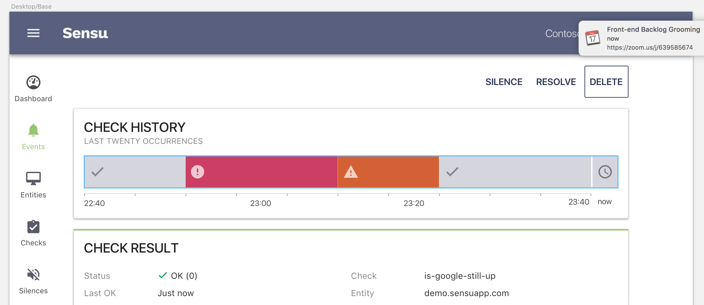The image size is (704, 305).
Task: Click the warning triangle icon
Action: tap(351, 172)
